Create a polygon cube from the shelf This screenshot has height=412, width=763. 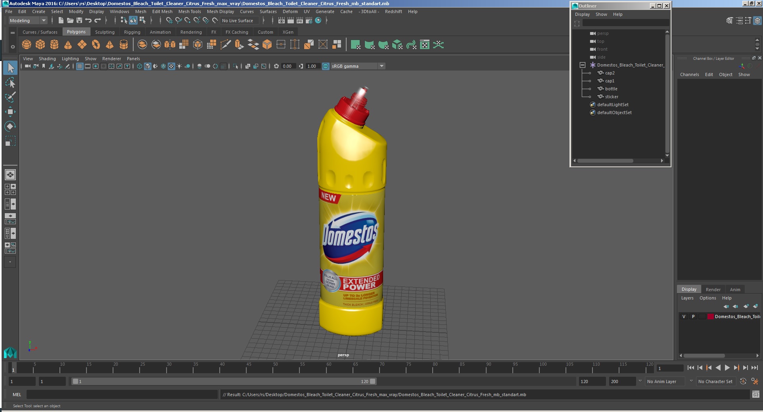pyautogui.click(x=40, y=45)
